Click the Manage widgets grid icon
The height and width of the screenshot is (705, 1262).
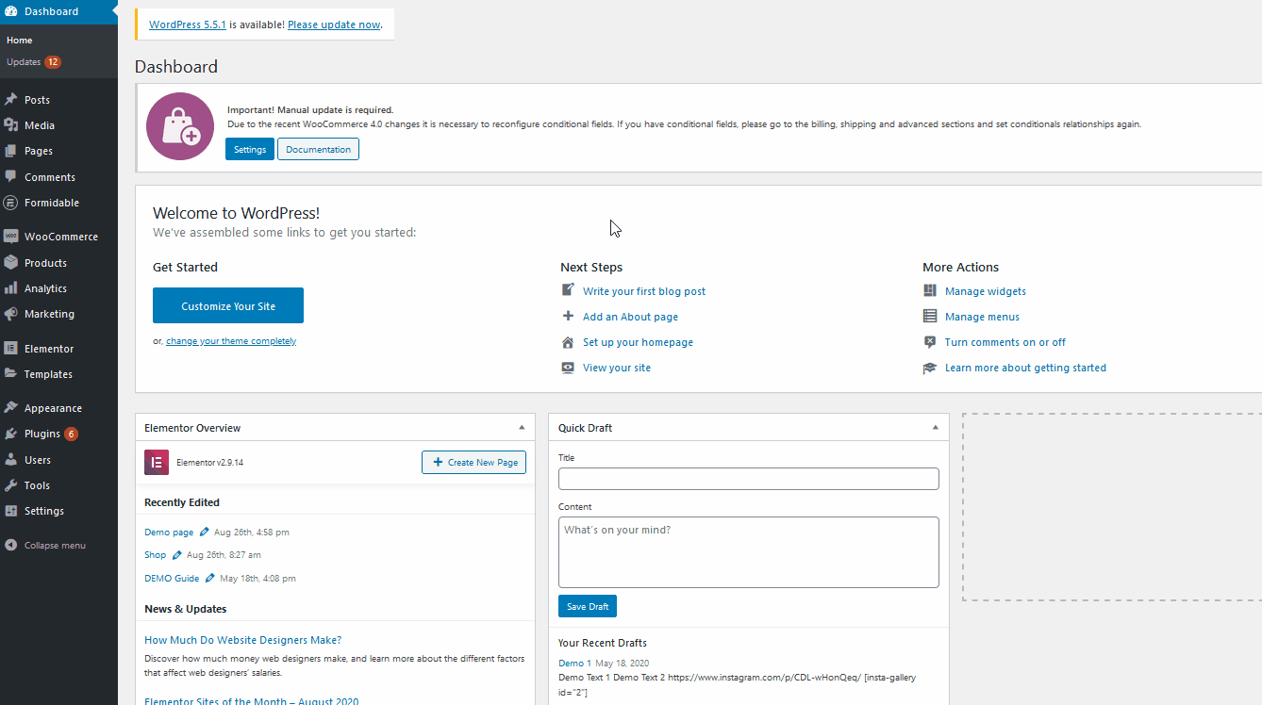[x=930, y=291]
